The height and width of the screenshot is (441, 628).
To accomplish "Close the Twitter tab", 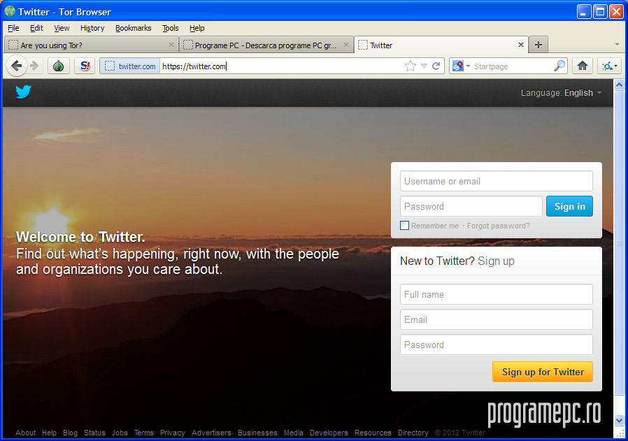I will (x=521, y=45).
